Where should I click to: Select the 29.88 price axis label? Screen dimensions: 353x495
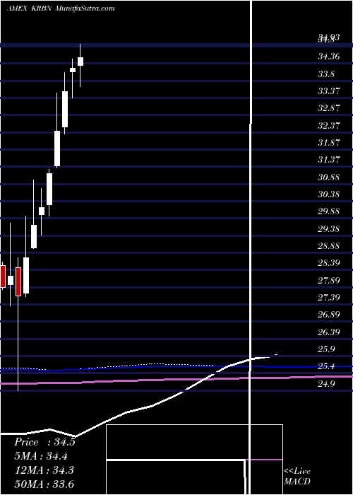click(x=329, y=211)
